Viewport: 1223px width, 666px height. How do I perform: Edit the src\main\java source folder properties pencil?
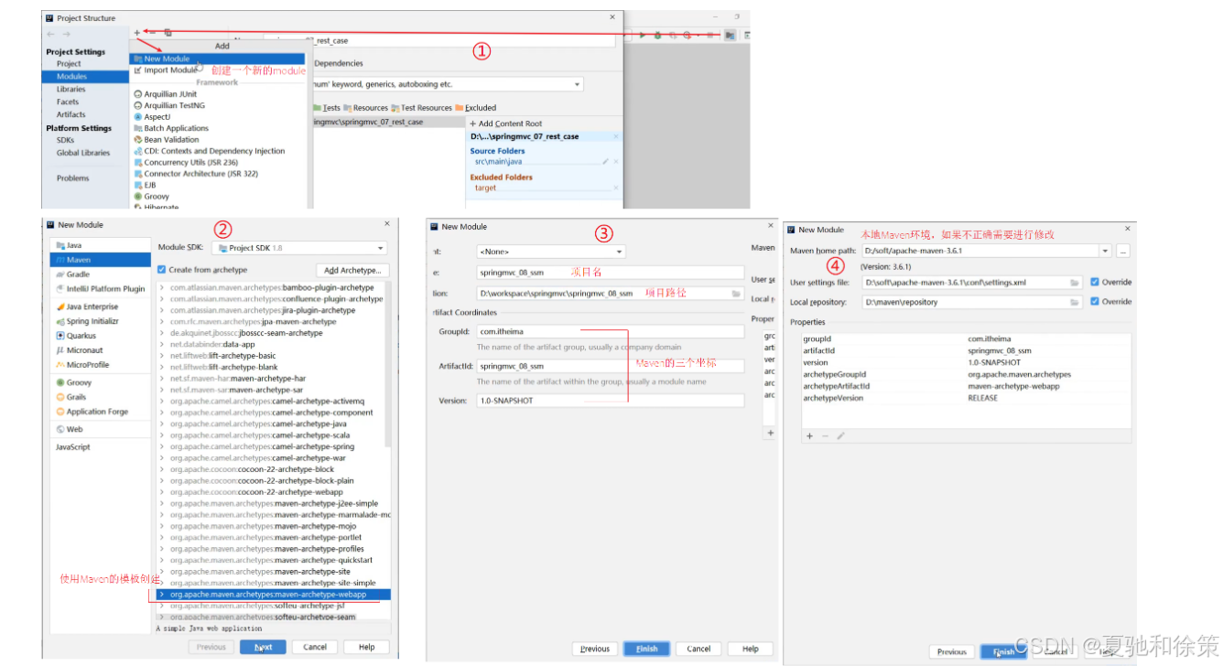point(605,161)
